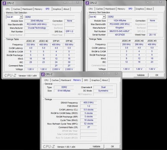Screen dimensions: 167x150
Task: Switch to the CPU tab in the Slot #1 window
Action: click(x=8, y=9)
